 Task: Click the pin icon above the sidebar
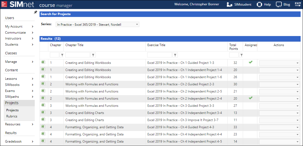[36, 12]
